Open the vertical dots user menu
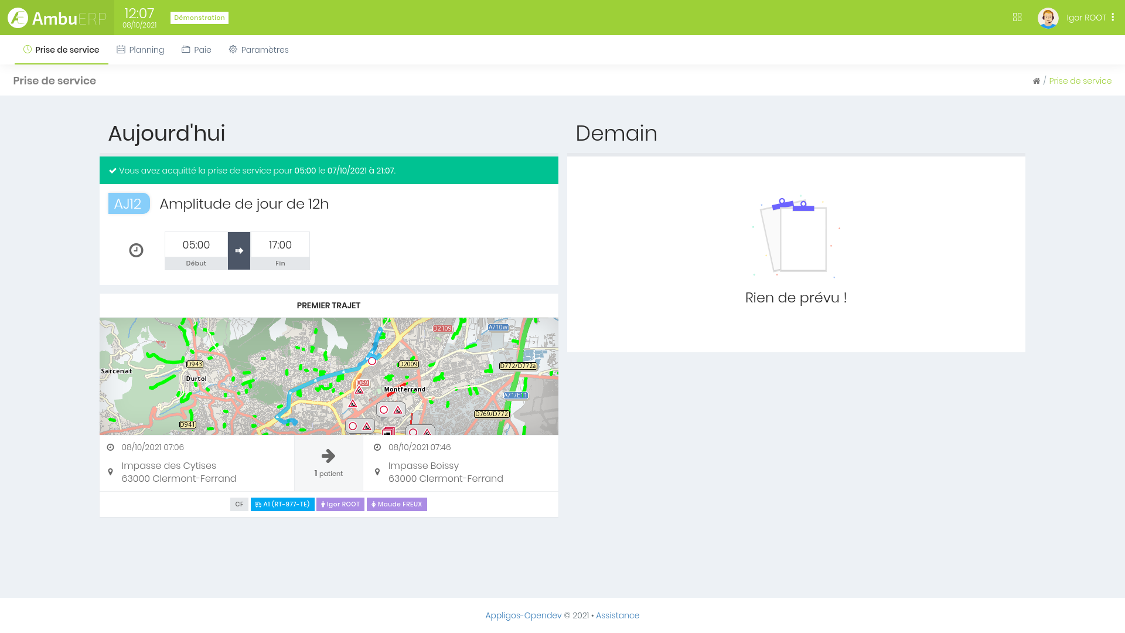 click(x=1113, y=18)
